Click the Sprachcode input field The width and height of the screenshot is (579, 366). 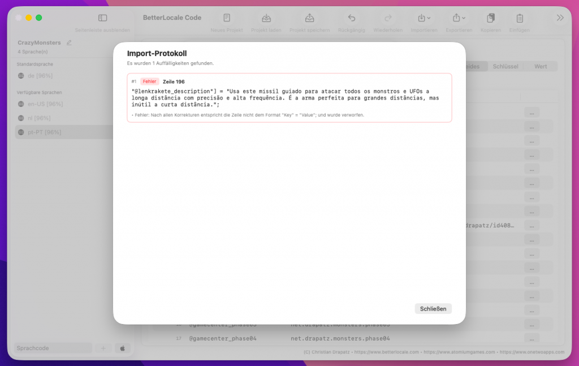tap(53, 348)
